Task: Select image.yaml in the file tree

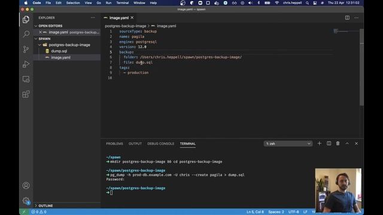Action: [x=60, y=57]
